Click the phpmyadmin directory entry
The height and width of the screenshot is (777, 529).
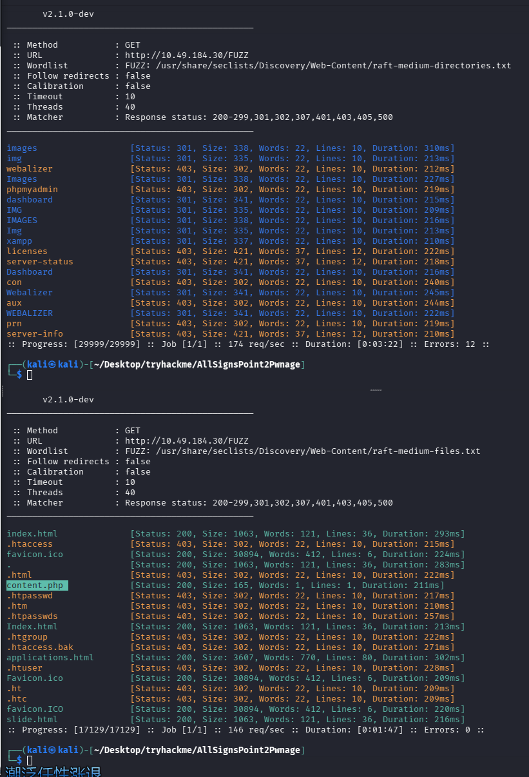point(32,190)
